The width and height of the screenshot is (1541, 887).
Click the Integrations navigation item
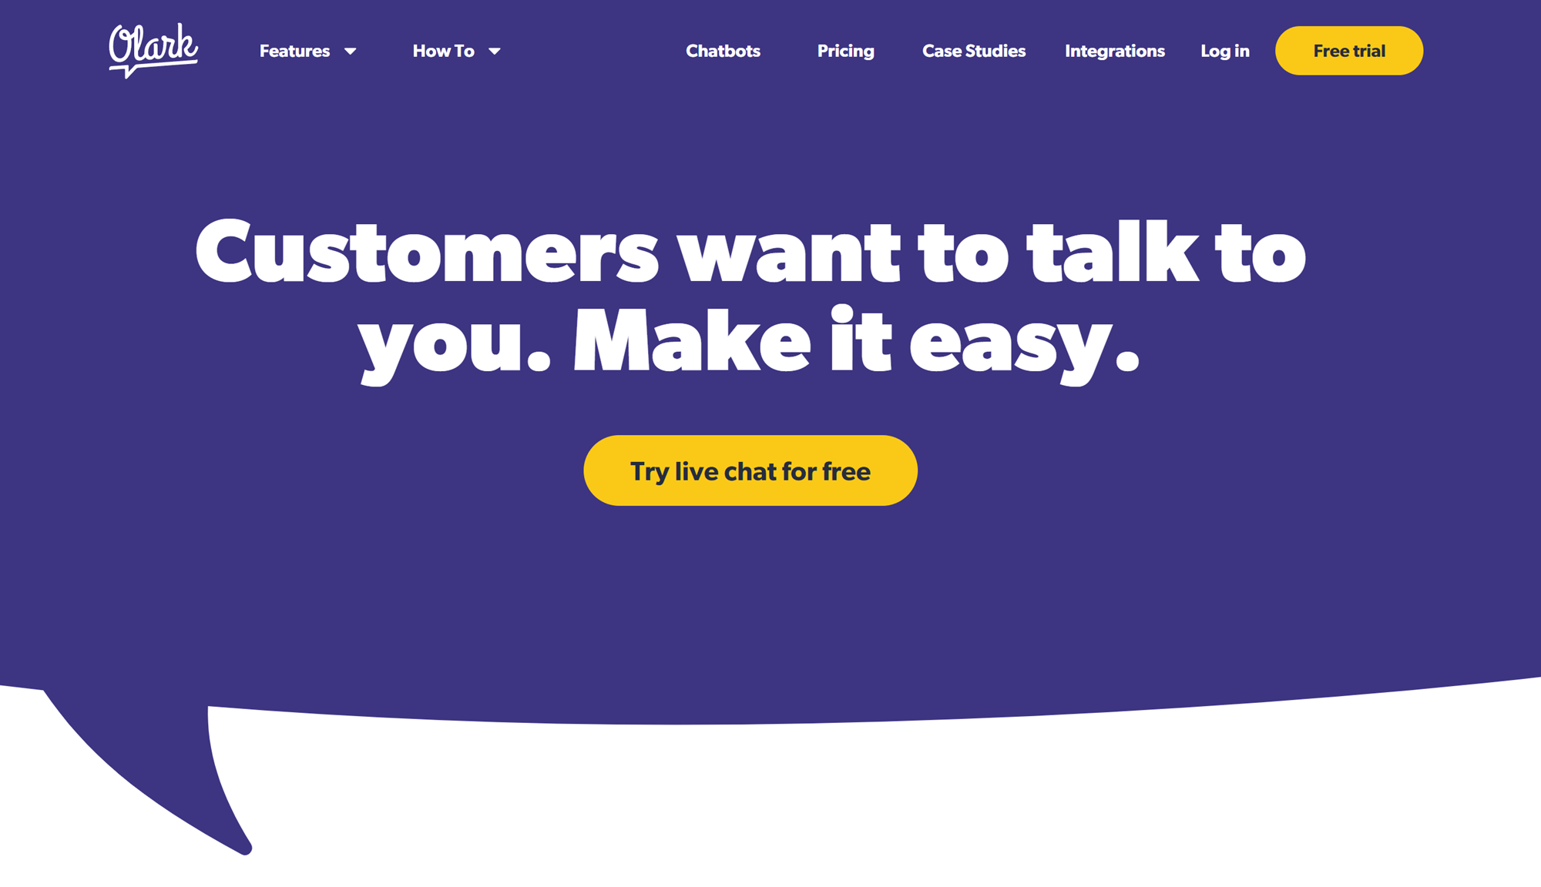click(1114, 50)
